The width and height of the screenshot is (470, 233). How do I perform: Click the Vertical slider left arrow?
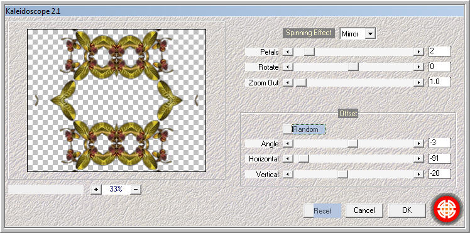click(288, 175)
